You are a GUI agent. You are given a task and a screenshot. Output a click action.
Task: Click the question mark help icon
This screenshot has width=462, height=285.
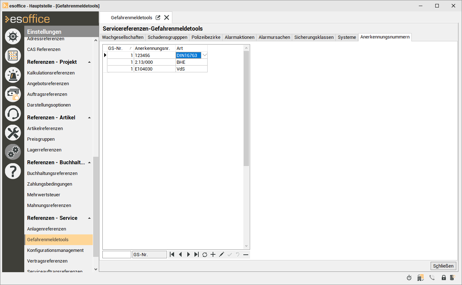(13, 171)
